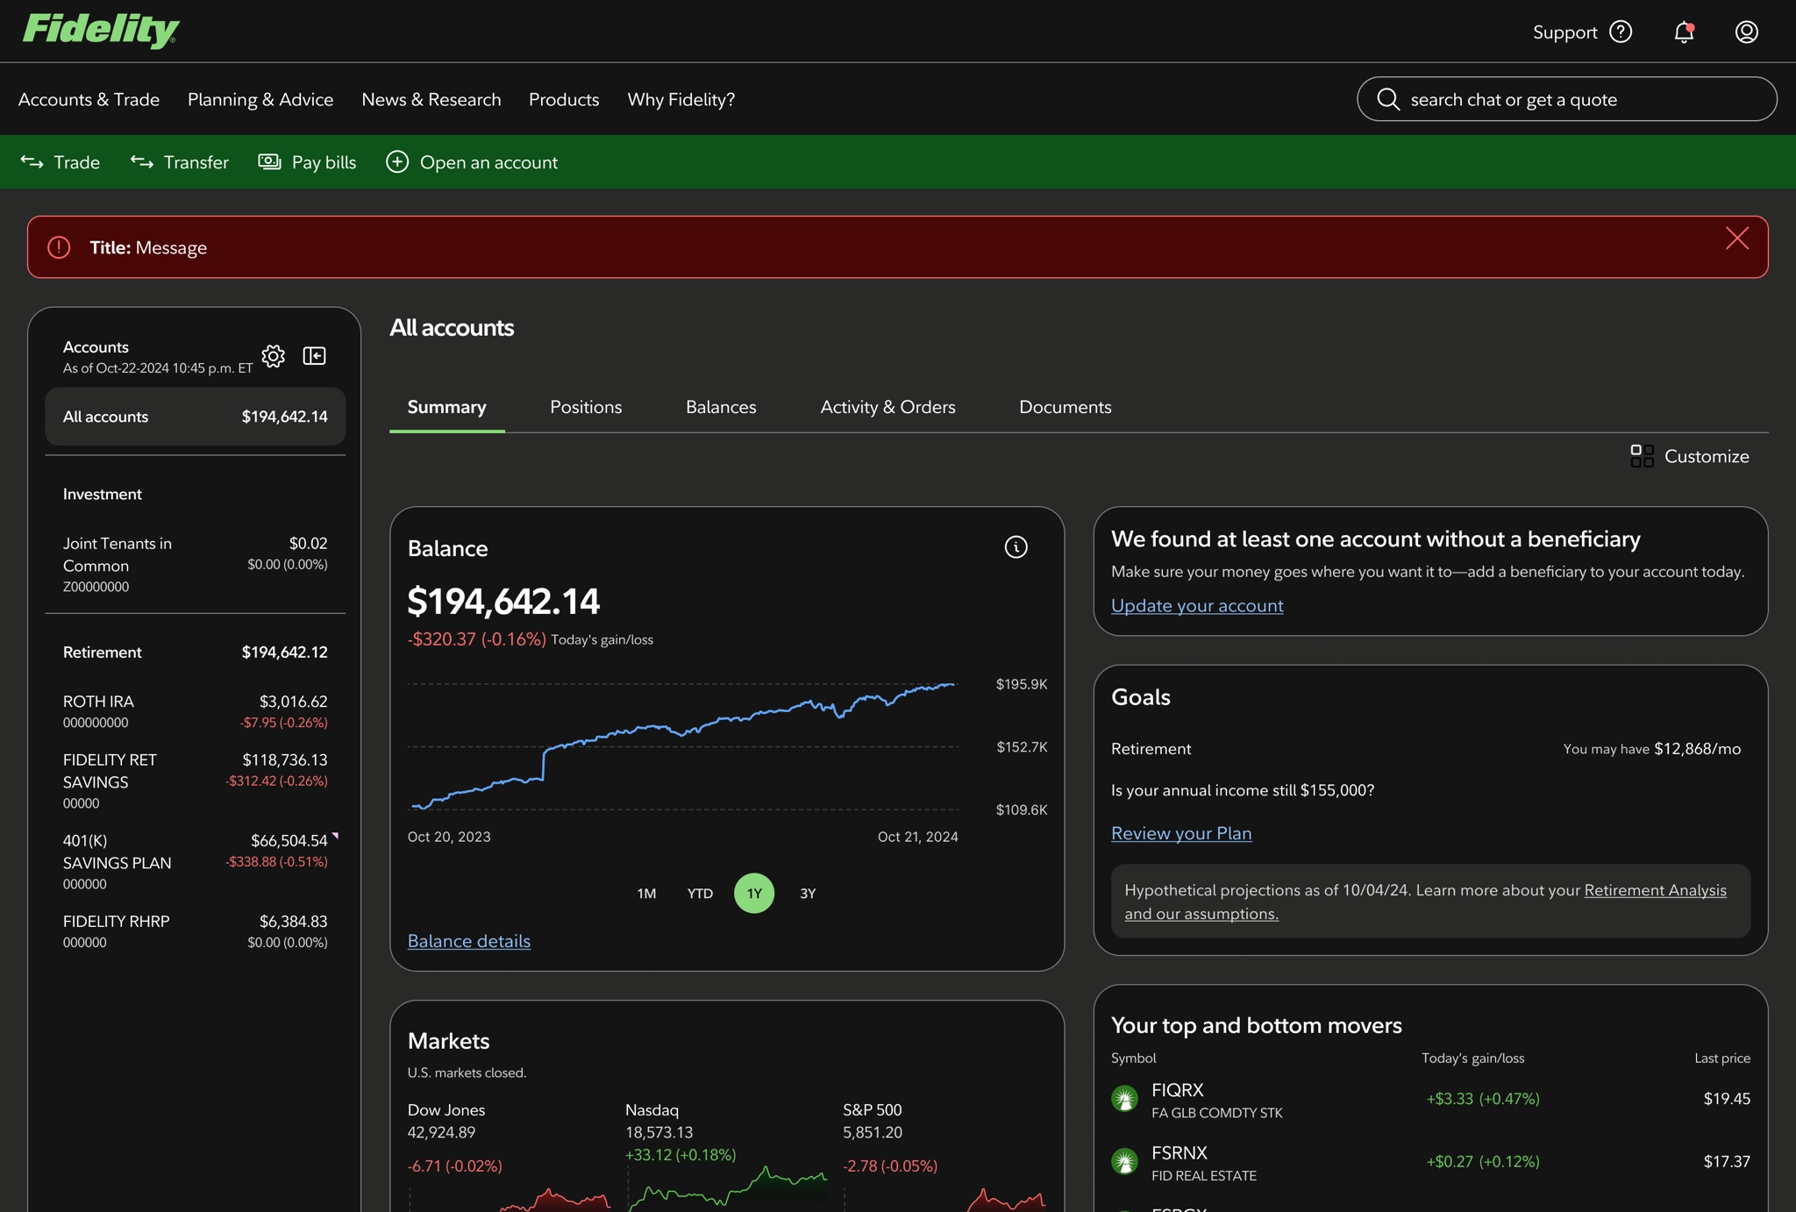The height and width of the screenshot is (1212, 1796).
Task: Open the Activity & Orders tab
Action: point(887,407)
